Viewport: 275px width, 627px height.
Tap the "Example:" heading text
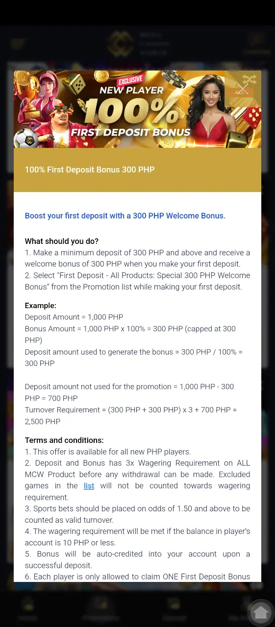coord(41,306)
